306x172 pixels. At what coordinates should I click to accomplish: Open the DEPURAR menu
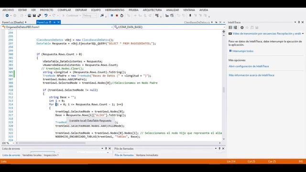81,10
